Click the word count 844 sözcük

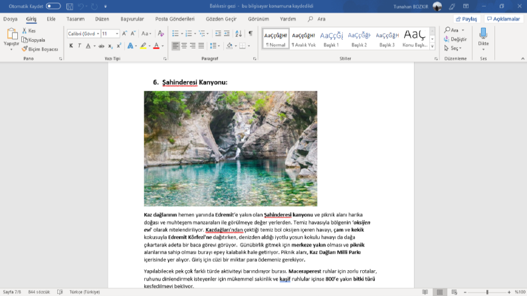[39, 292]
